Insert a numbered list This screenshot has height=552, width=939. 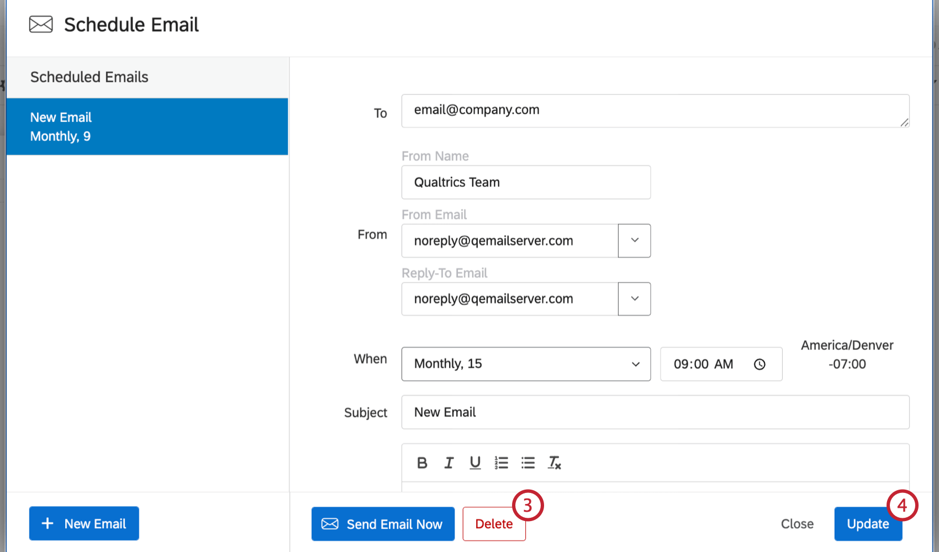click(x=501, y=463)
